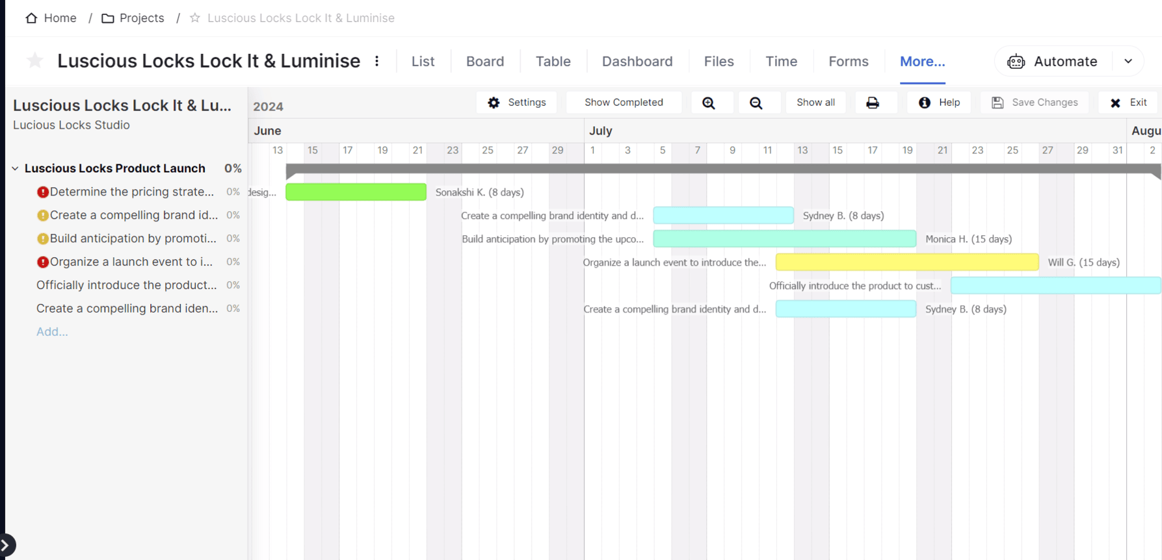Open the More... views tab

tap(922, 61)
